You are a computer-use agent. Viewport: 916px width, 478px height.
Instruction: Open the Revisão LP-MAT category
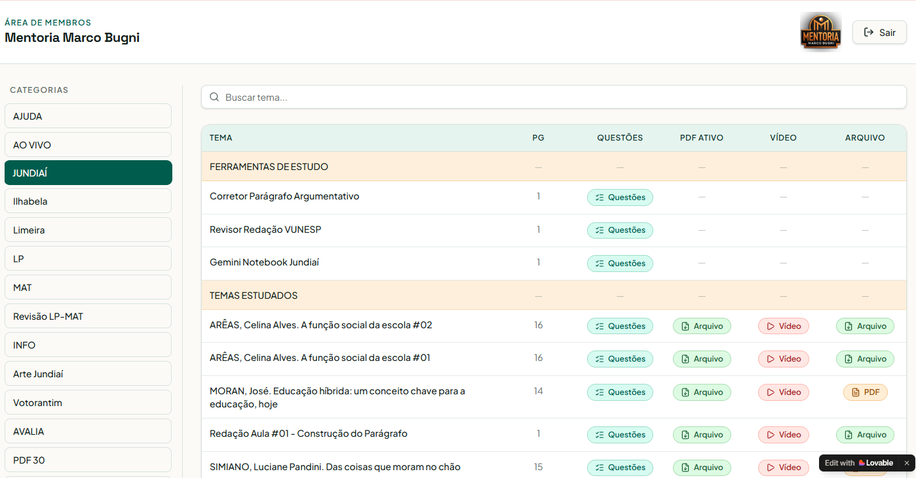[88, 316]
